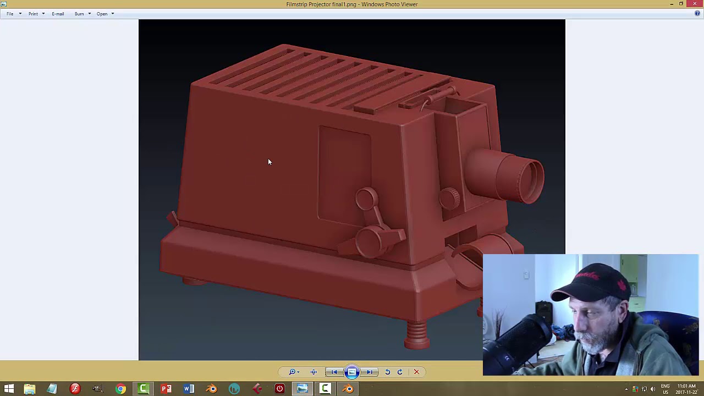Start the slide show
The image size is (704, 396).
(x=352, y=372)
